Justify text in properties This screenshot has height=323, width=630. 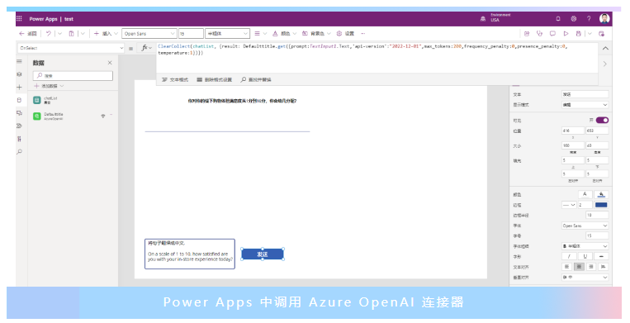603,267
